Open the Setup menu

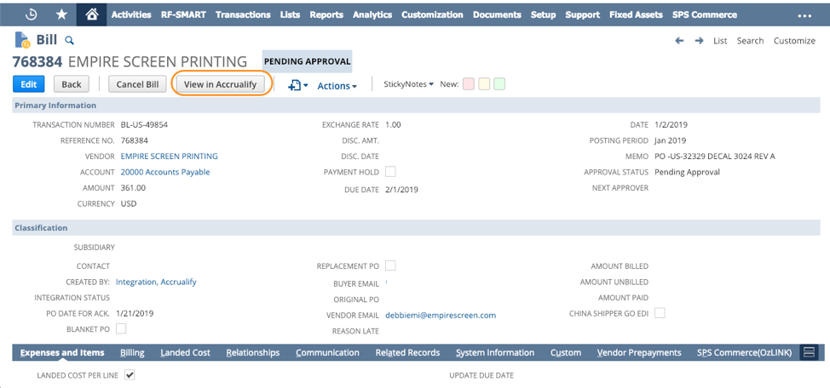click(x=543, y=14)
